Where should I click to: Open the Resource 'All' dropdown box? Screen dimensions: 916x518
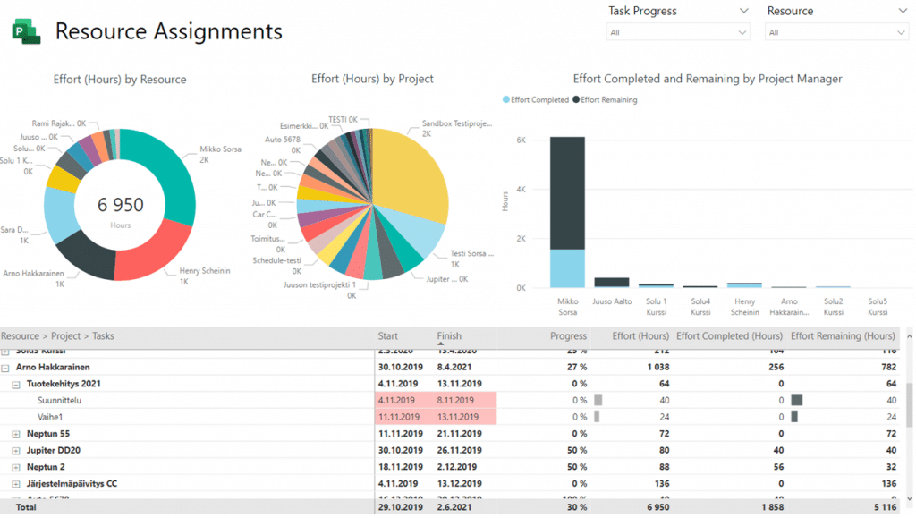click(836, 32)
